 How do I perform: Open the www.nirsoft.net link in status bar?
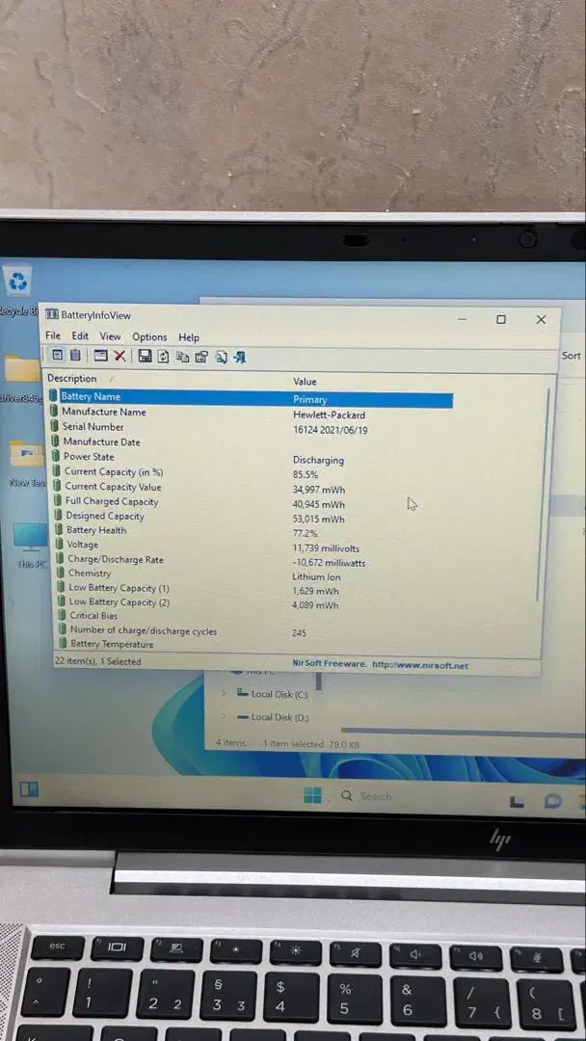[x=419, y=665]
